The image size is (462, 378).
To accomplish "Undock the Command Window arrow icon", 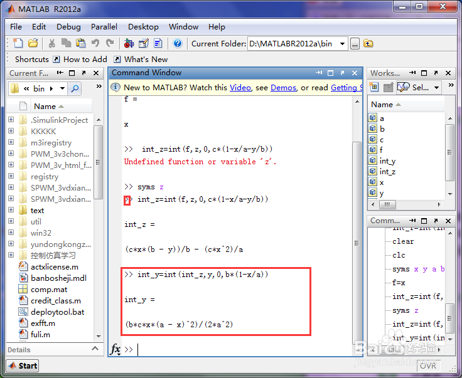I will (x=342, y=73).
